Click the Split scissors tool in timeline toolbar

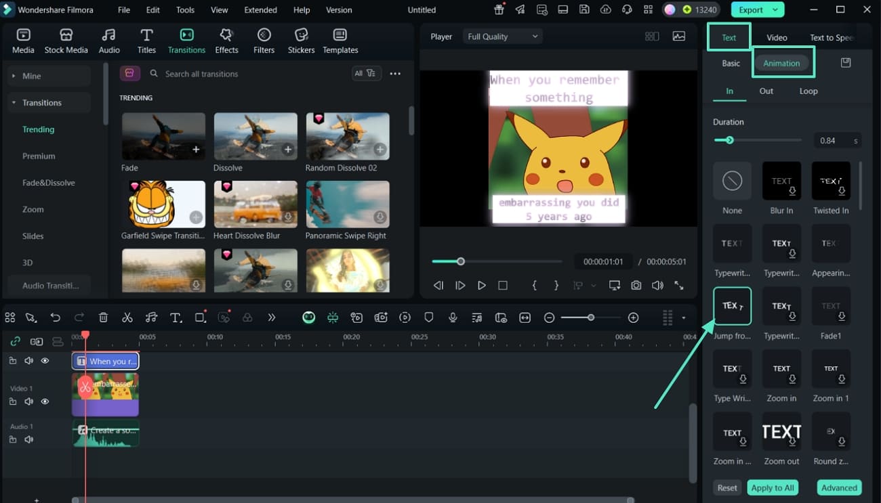[127, 318]
